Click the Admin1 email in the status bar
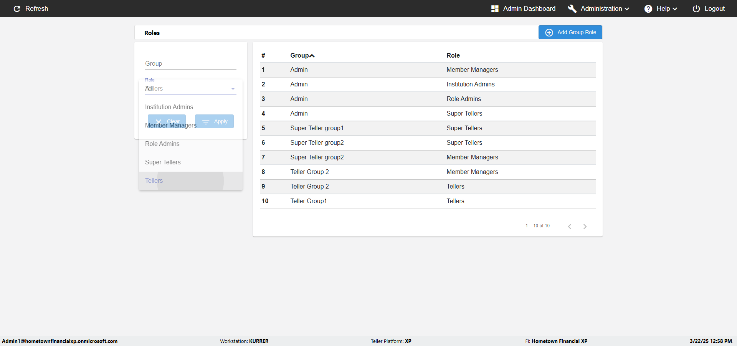Viewport: 737px width, 346px height. coord(60,341)
